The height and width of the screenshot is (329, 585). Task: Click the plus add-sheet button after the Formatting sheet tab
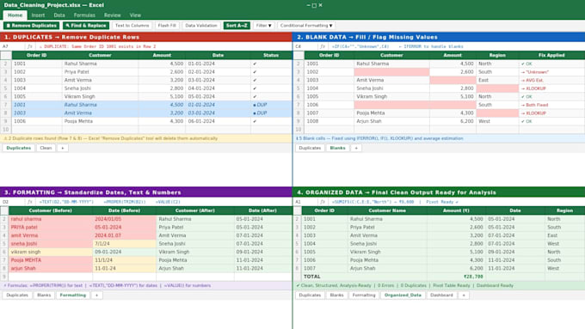point(96,295)
